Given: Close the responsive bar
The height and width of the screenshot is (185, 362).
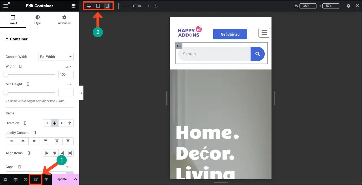Looking at the screenshot, I should click(x=357, y=6).
